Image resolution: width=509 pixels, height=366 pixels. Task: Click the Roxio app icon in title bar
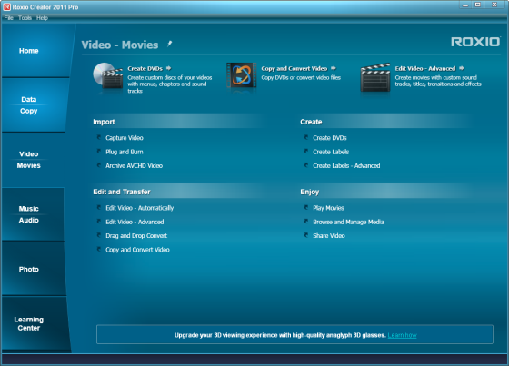point(6,7)
